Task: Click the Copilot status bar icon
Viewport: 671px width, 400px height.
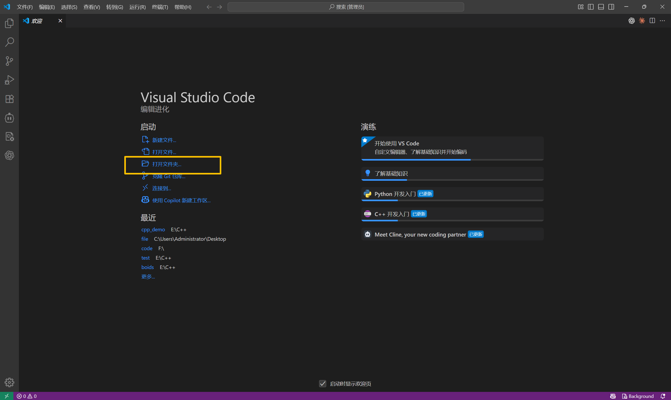Action: pos(613,396)
